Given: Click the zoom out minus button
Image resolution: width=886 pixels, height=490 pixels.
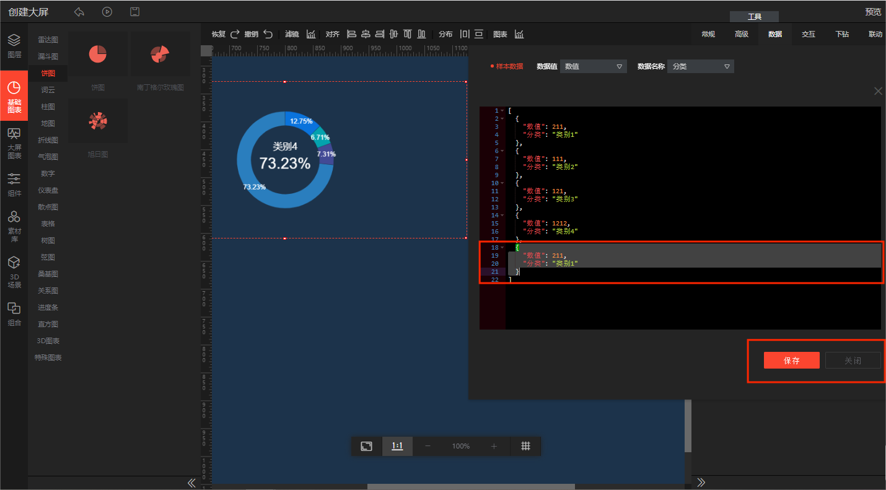Looking at the screenshot, I should coord(428,446).
